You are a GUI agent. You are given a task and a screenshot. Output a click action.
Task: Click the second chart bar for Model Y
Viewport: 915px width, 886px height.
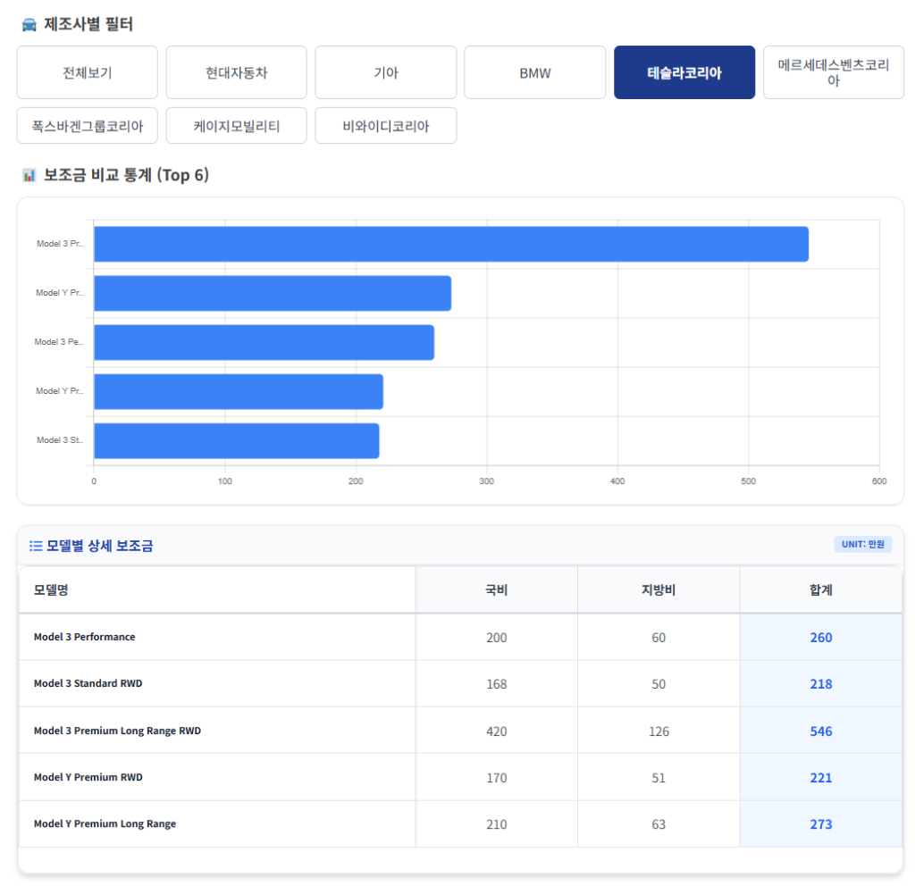272,293
